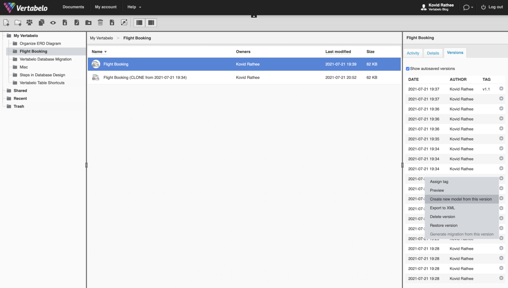508x288 pixels.
Task: Select Flight Booking folder in tree
Action: pos(33,51)
